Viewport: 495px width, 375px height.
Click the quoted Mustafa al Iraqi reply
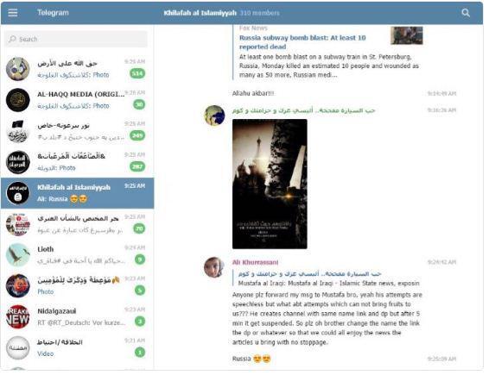pos(328,278)
